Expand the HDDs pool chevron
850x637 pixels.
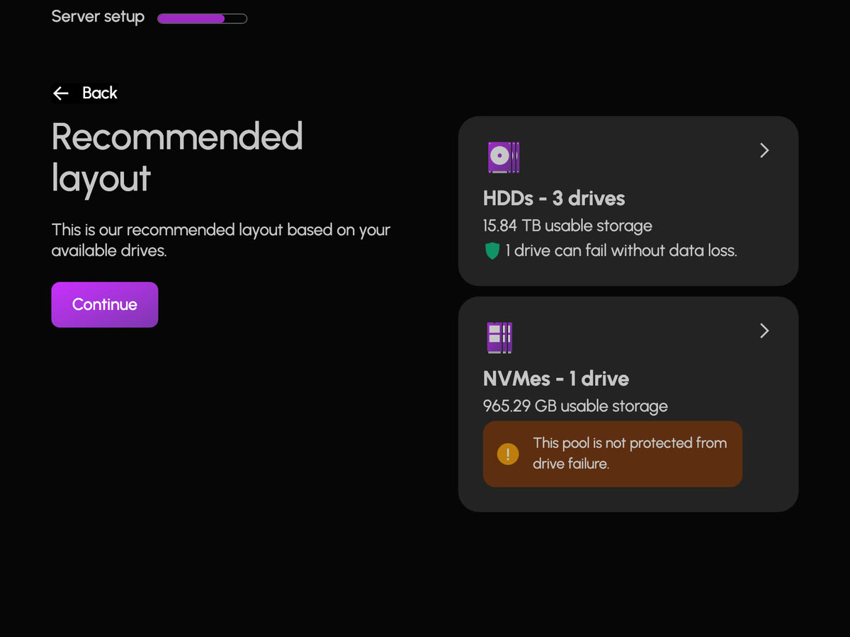point(764,150)
